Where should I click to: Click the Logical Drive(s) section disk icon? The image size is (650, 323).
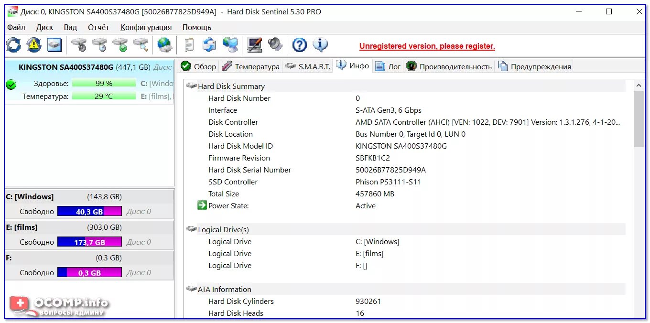coord(192,229)
